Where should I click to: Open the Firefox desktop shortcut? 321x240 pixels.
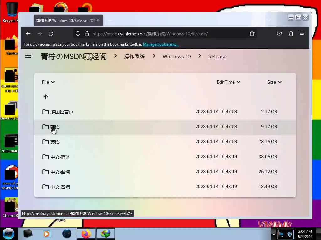coord(11,45)
